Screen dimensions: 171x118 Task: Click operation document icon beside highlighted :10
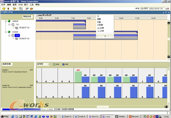(x=13, y=35)
